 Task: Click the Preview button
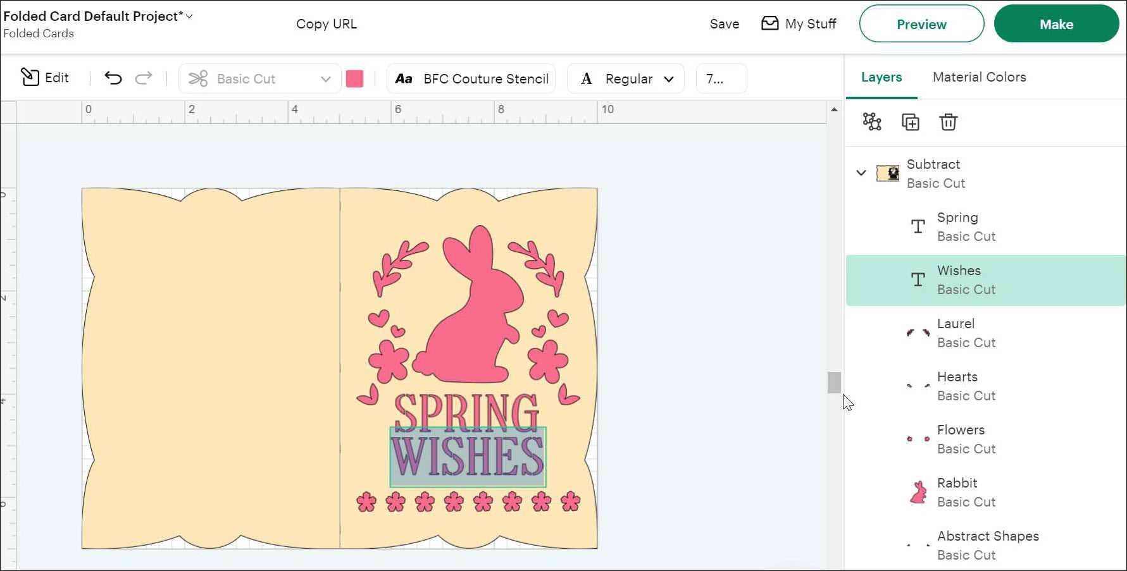pyautogui.click(x=921, y=24)
